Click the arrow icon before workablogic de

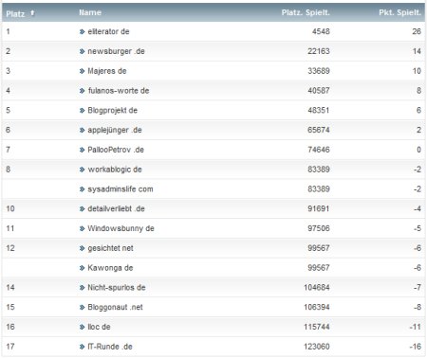coord(83,170)
